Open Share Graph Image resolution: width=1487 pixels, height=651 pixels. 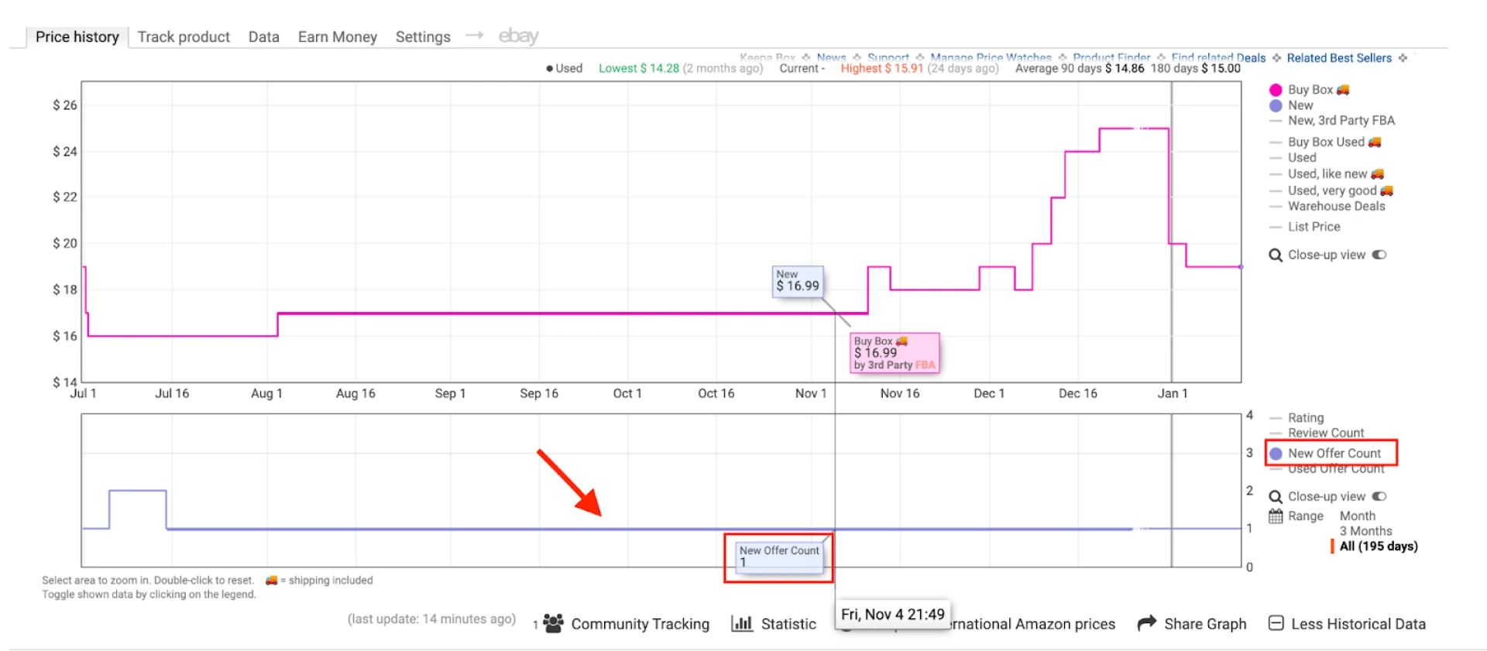coord(1205,624)
